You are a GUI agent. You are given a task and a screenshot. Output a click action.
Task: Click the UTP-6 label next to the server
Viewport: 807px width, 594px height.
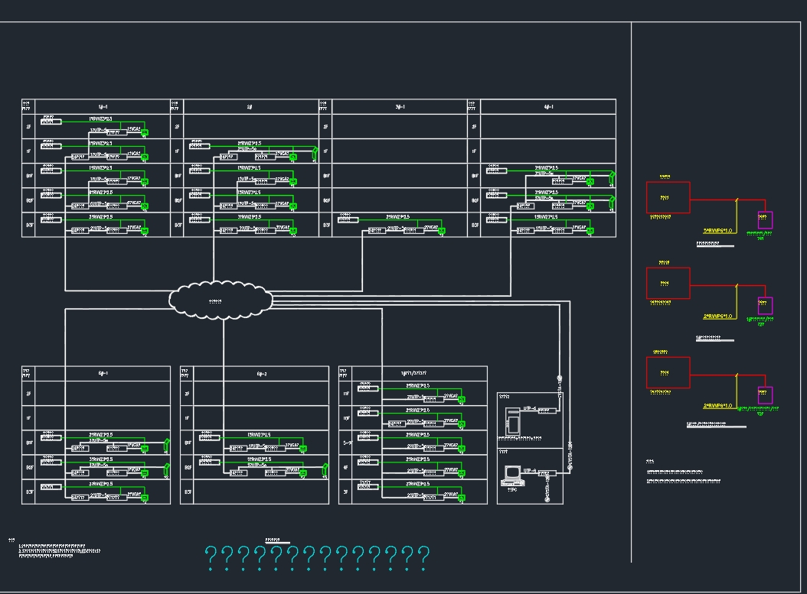click(x=530, y=408)
